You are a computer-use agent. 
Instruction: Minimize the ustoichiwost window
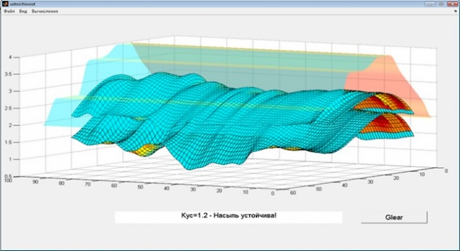[430, 4]
